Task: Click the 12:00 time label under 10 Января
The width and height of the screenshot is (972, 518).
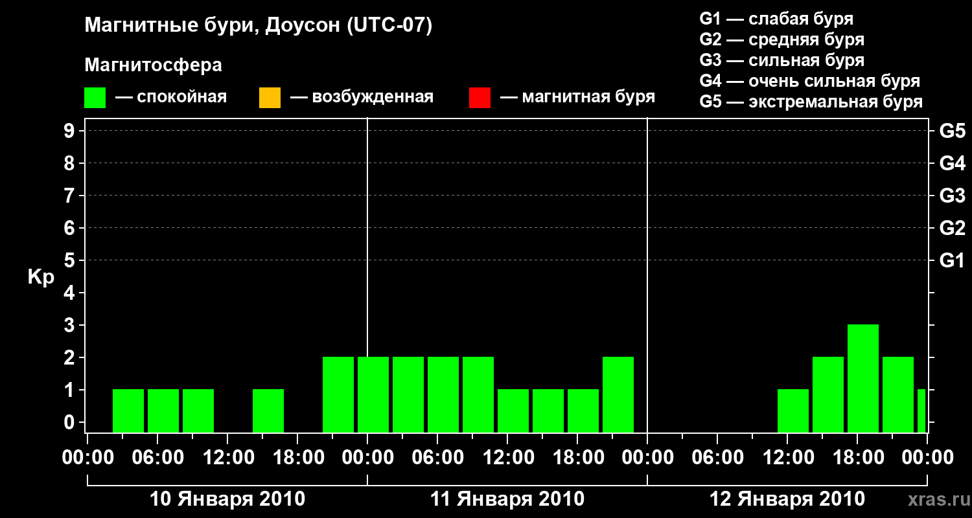Action: pyautogui.click(x=227, y=458)
